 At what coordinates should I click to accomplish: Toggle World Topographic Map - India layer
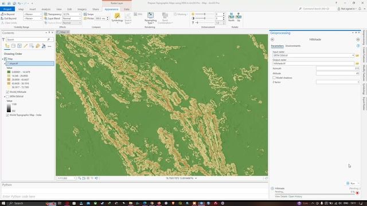click(x=7, y=115)
